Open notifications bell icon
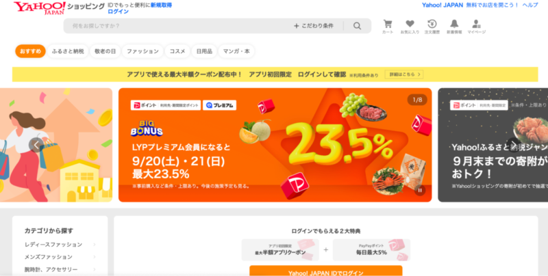The width and height of the screenshot is (548, 276). (x=454, y=27)
